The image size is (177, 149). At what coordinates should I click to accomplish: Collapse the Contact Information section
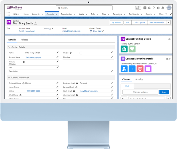click(x=9, y=77)
